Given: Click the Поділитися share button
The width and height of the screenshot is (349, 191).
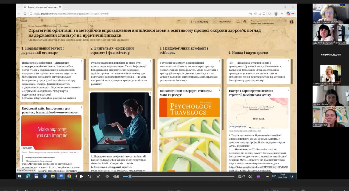Looking at the screenshot, I should click(x=222, y=21).
